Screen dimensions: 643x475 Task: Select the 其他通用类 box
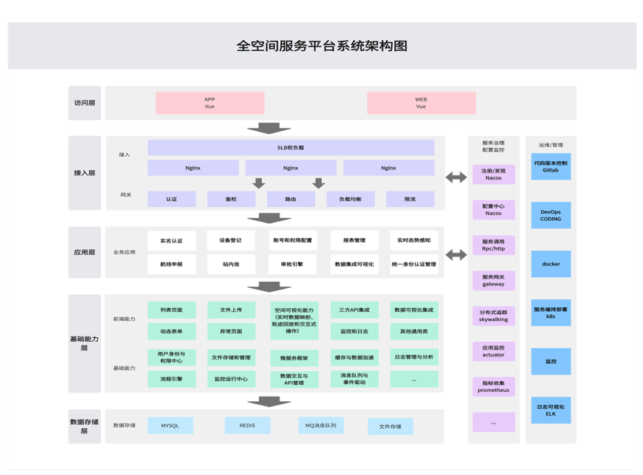(414, 331)
